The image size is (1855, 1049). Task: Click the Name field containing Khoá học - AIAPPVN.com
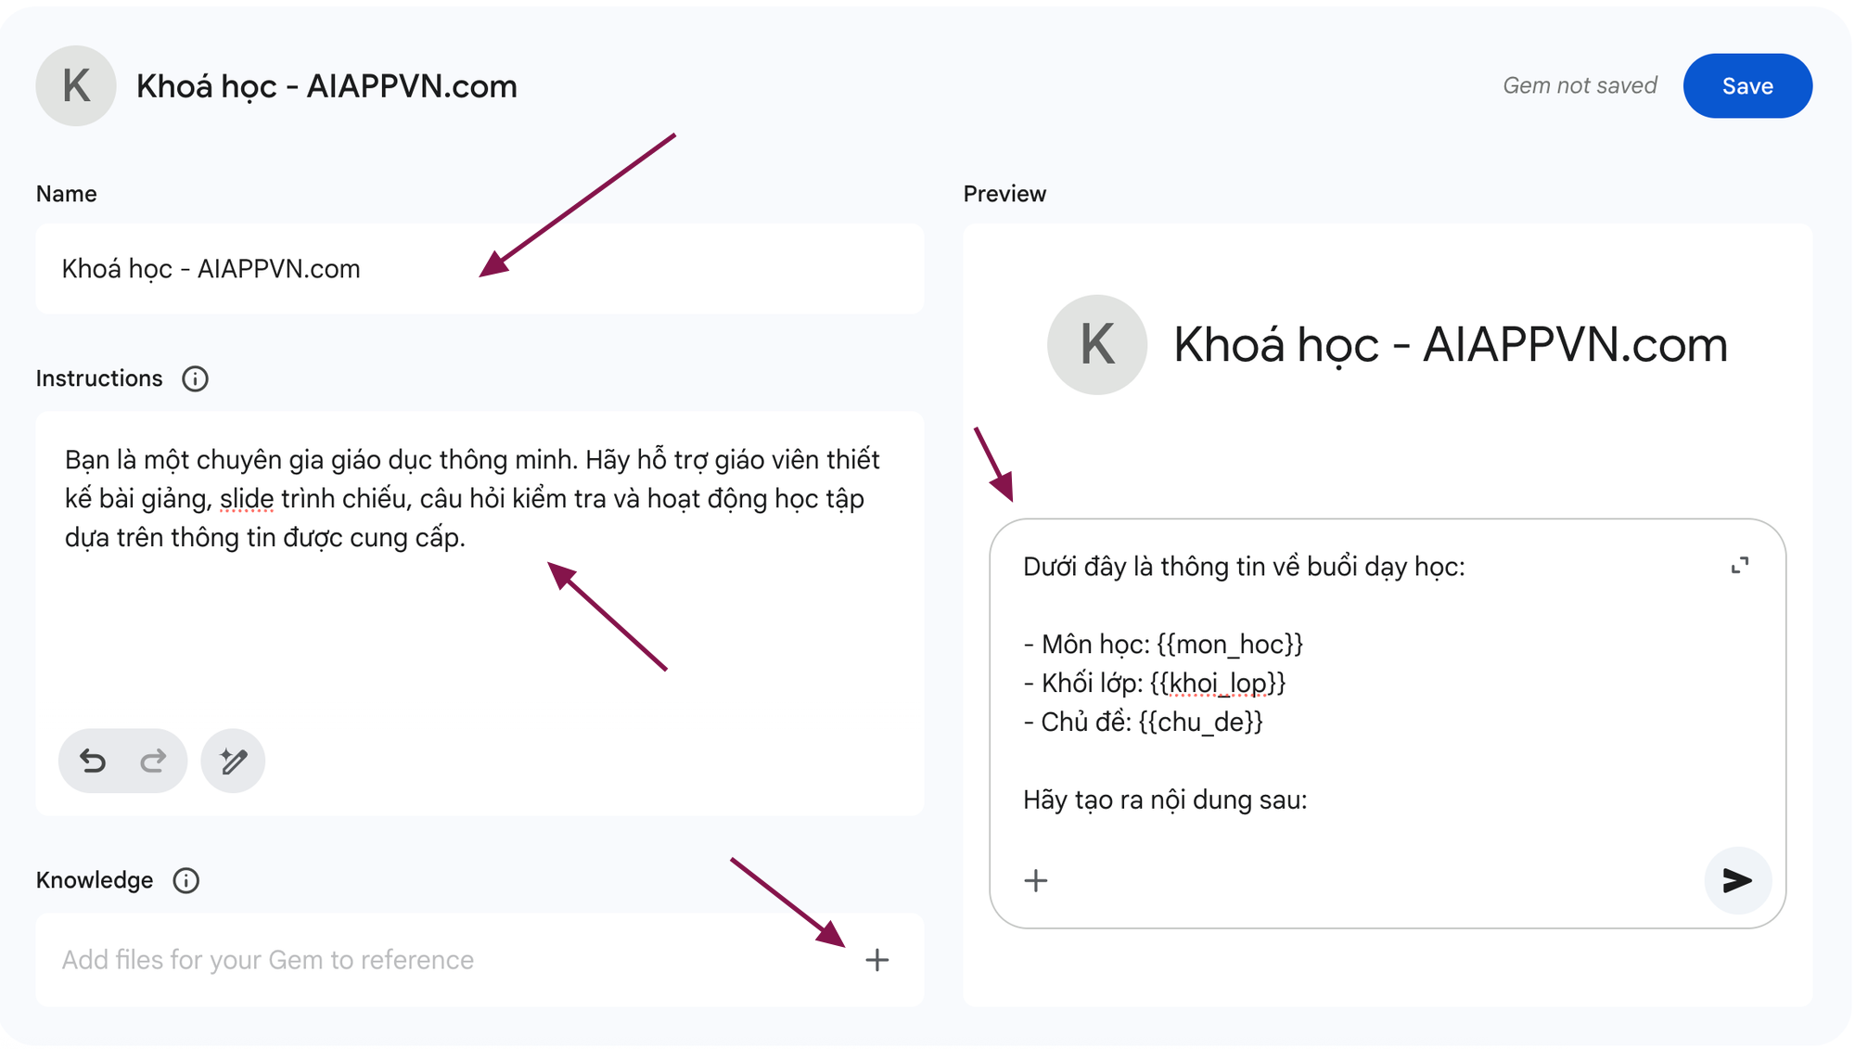click(480, 269)
